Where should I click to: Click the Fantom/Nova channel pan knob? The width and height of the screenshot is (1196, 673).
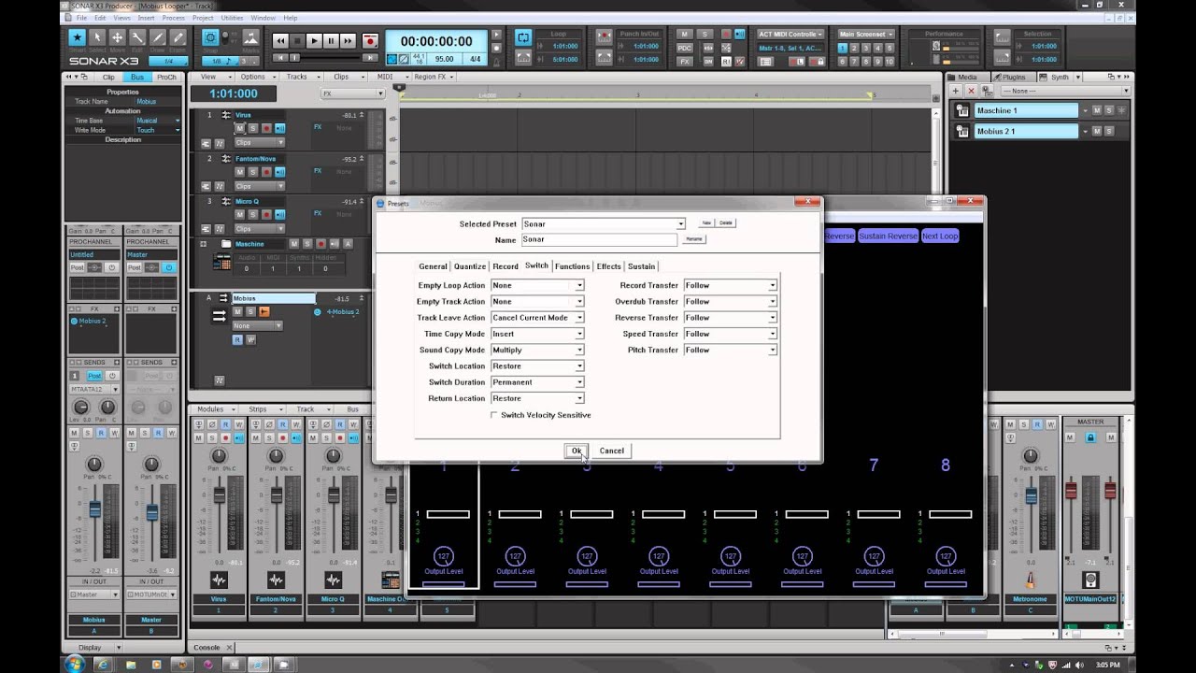click(275, 455)
